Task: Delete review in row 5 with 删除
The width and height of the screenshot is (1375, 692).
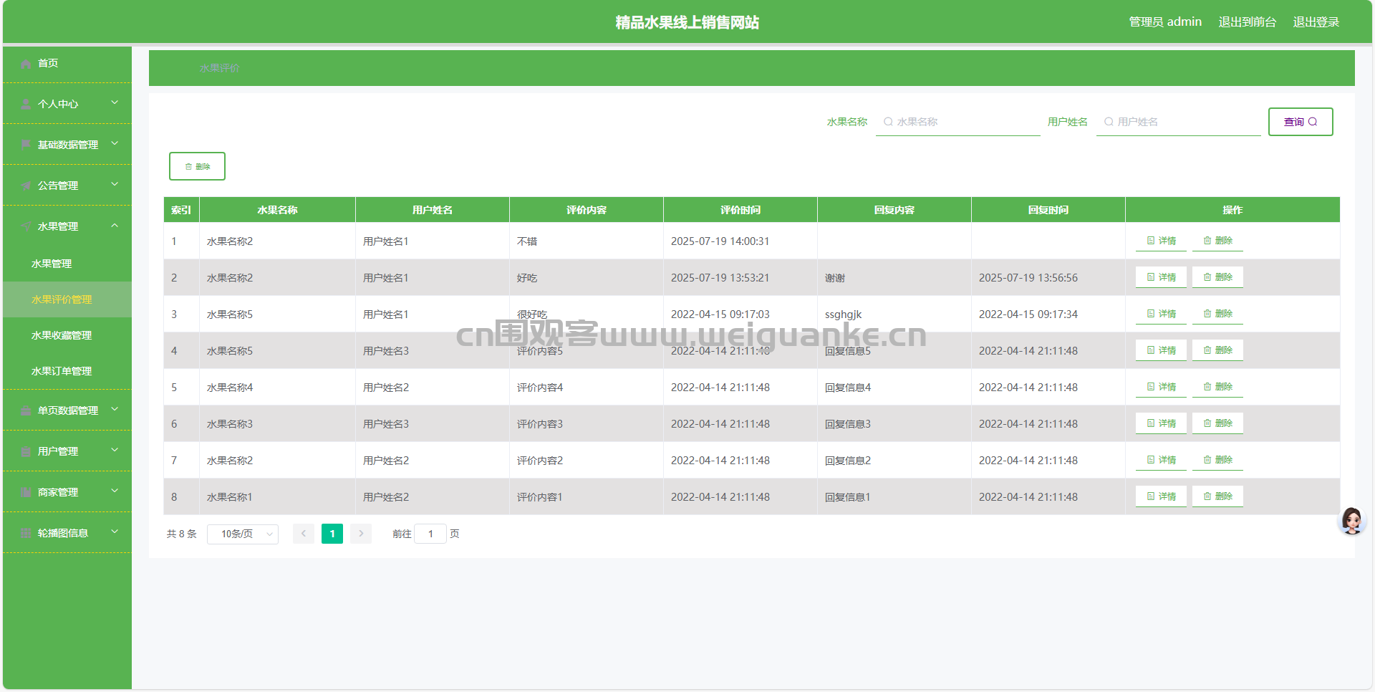Action: (1217, 388)
